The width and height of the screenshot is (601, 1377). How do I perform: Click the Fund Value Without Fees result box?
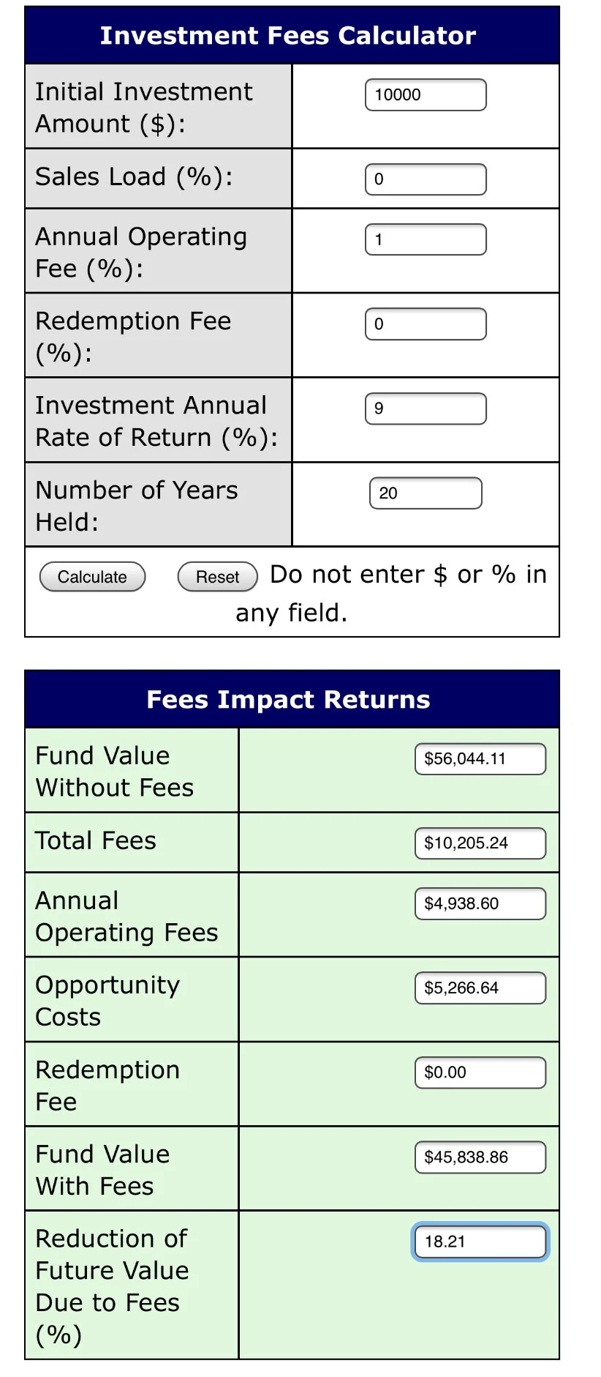tap(480, 758)
